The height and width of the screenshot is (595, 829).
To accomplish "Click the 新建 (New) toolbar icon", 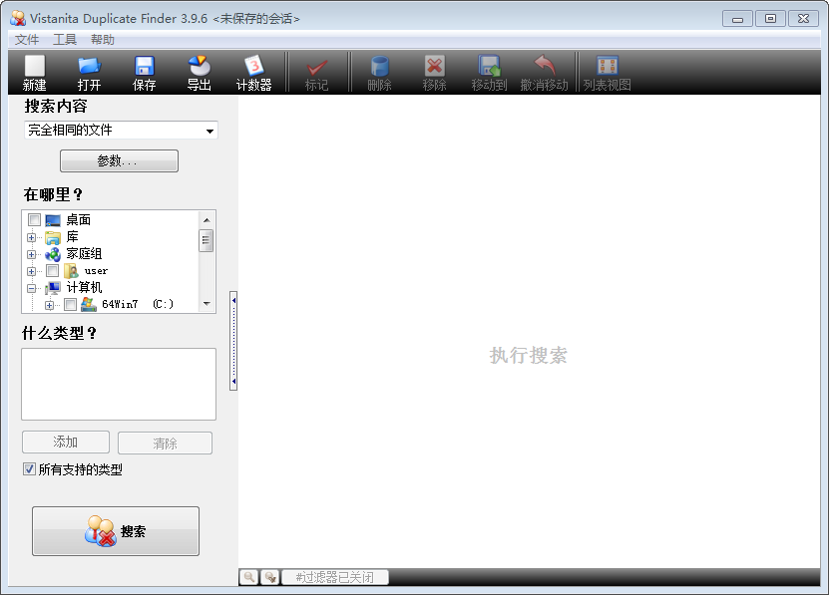I will pos(35,73).
